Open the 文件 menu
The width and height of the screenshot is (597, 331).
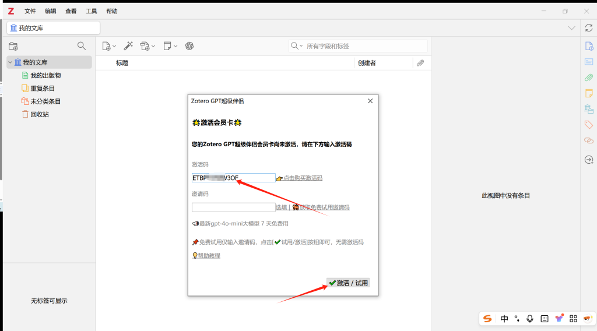click(30, 11)
